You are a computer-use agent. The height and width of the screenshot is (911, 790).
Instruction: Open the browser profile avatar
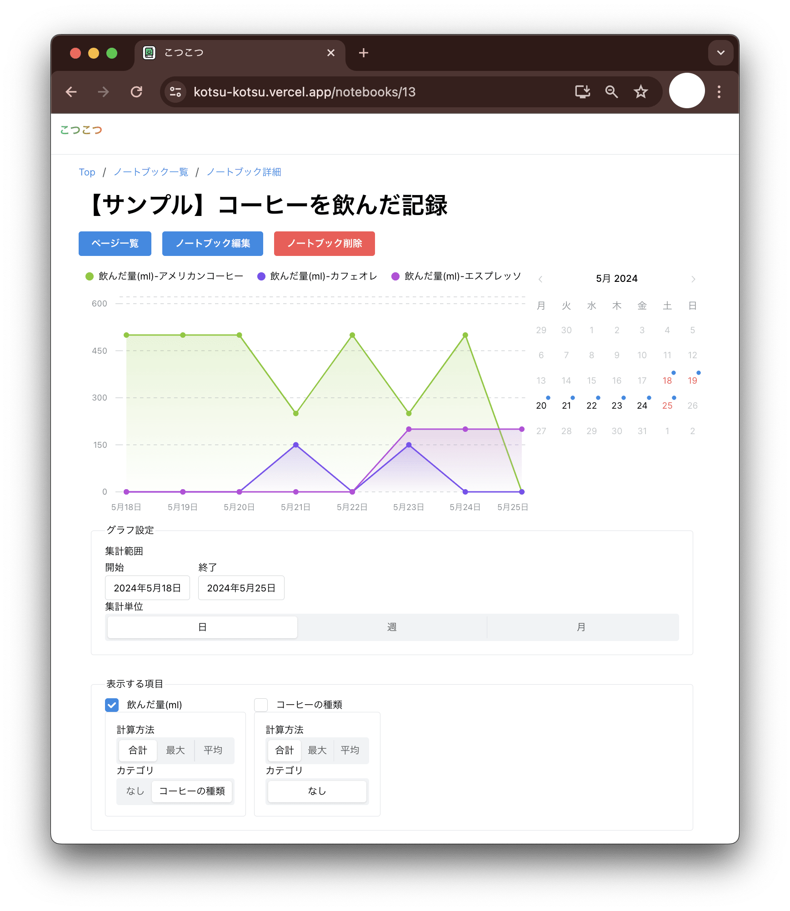pyautogui.click(x=687, y=91)
